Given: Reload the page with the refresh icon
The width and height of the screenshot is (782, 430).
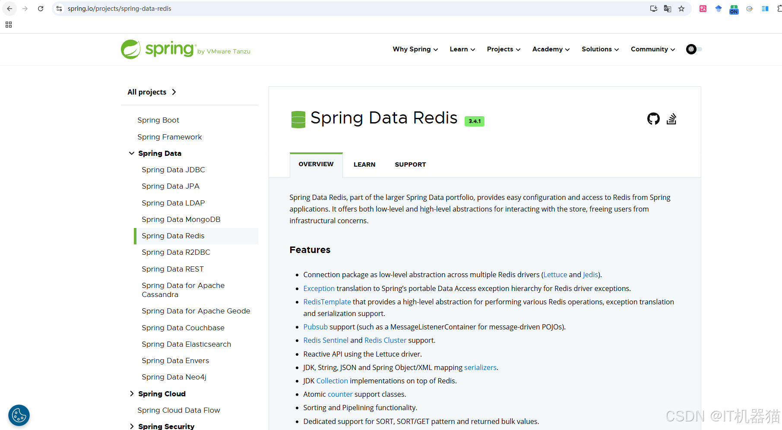Looking at the screenshot, I should [x=41, y=9].
